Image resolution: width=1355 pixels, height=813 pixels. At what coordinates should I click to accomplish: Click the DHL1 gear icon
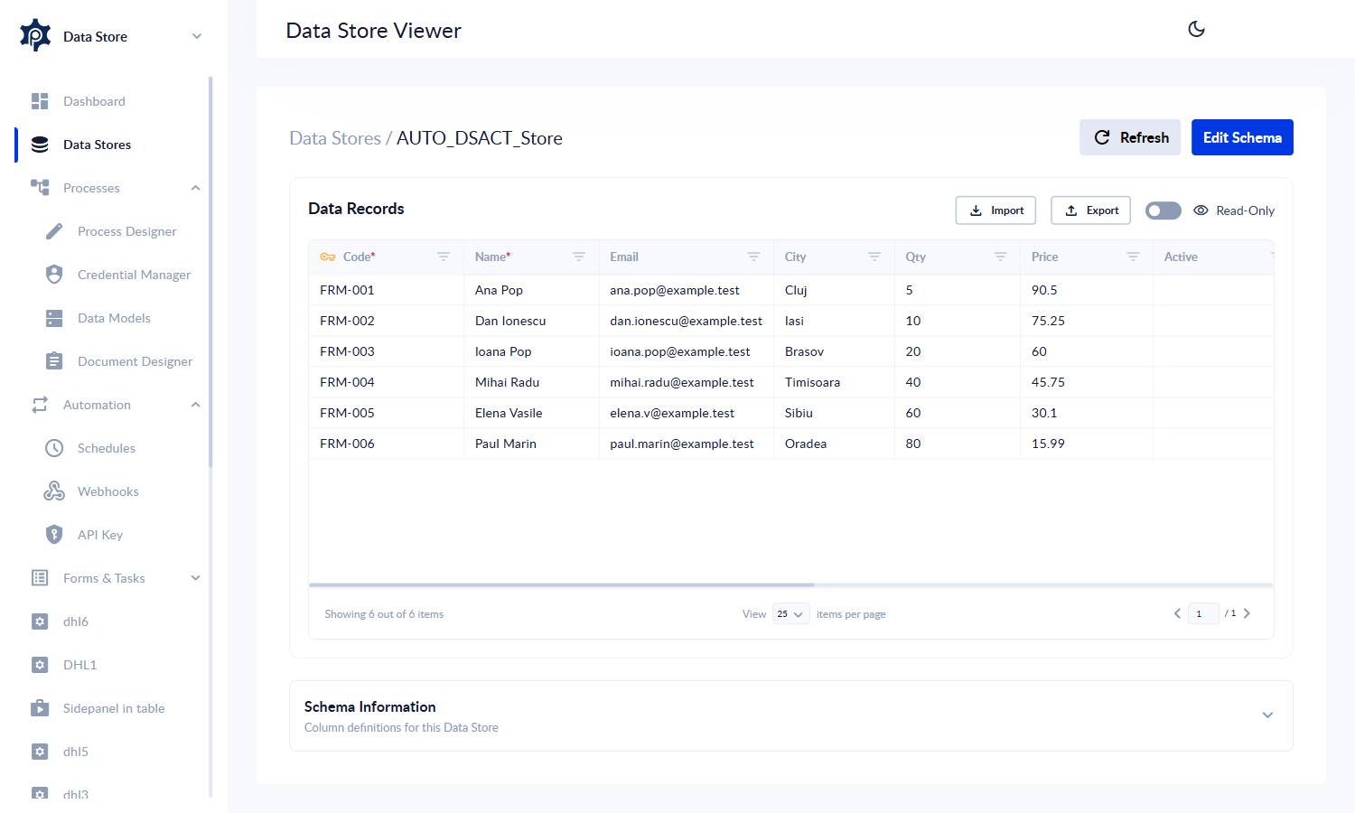[x=40, y=665]
